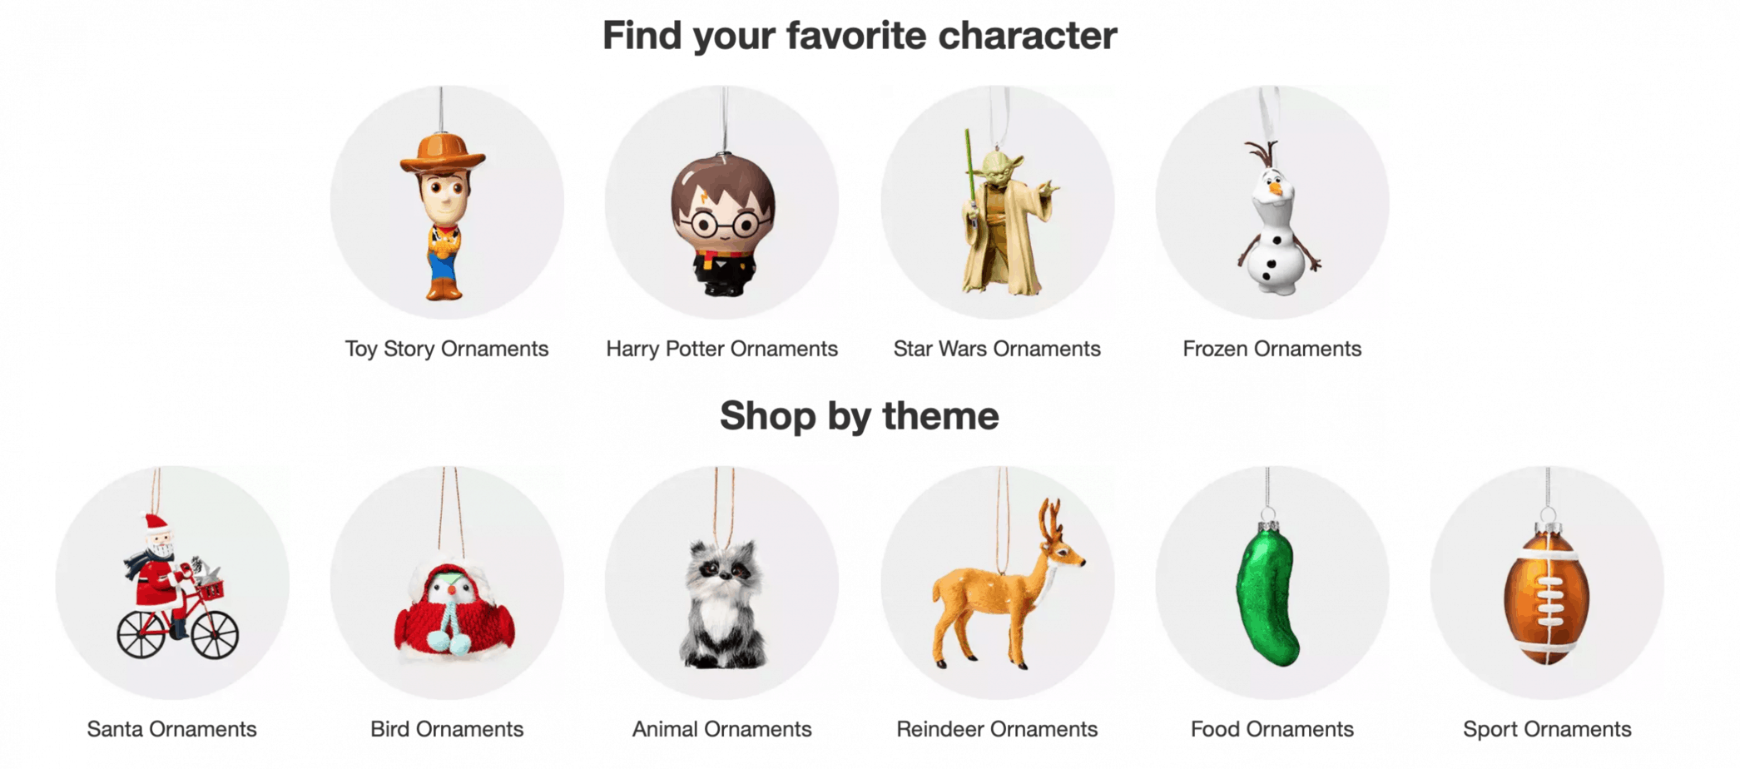1740x769 pixels.
Task: Go to Harry Potter Ornaments text link
Action: coord(722,349)
